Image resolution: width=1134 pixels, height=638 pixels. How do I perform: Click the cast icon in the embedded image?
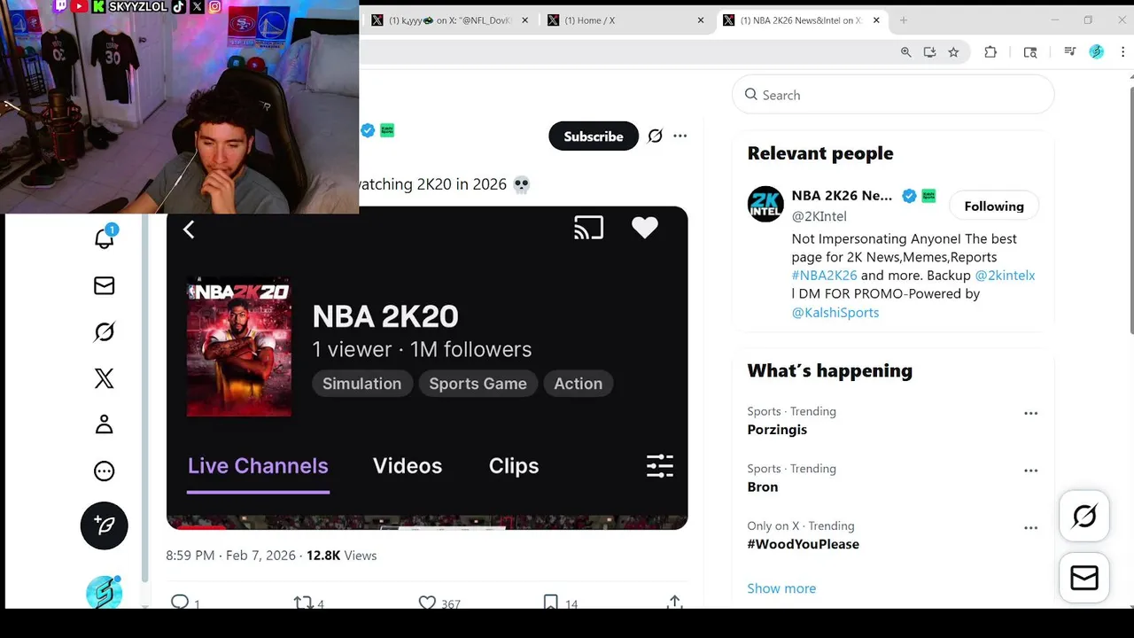point(588,229)
